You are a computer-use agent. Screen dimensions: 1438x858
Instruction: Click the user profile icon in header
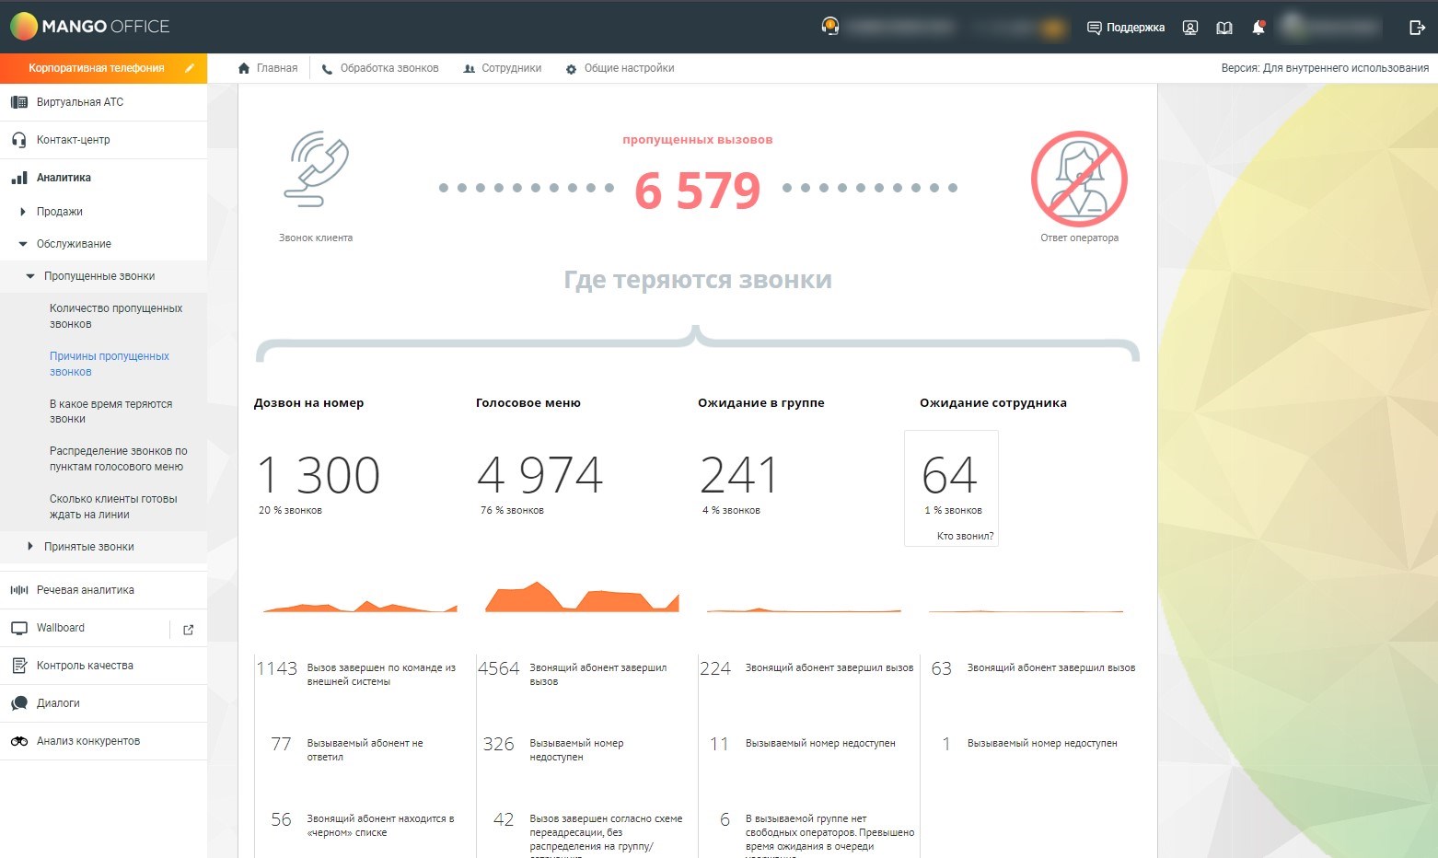(1190, 28)
